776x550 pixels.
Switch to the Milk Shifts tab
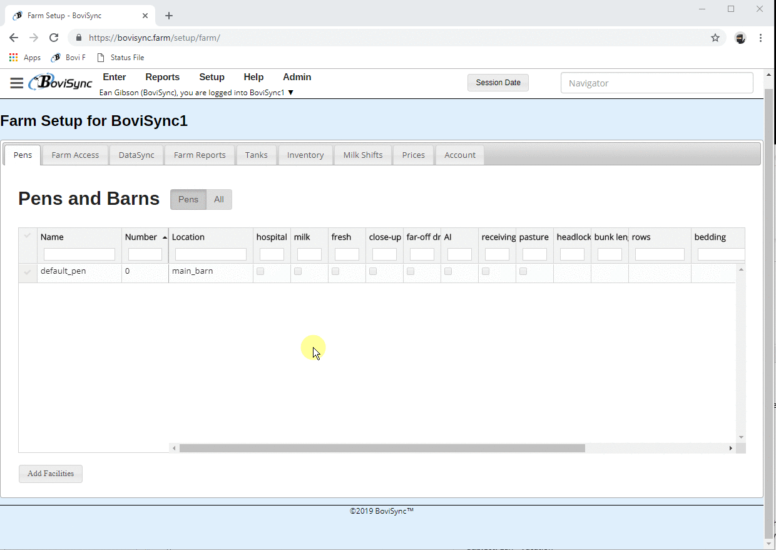363,155
